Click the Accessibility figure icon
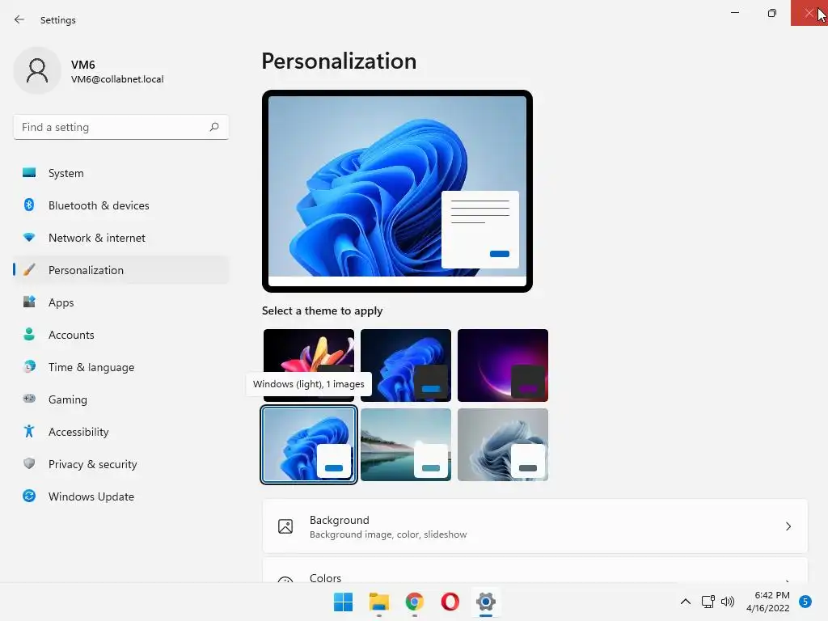Screen dimensions: 828x621 [x=29, y=432]
